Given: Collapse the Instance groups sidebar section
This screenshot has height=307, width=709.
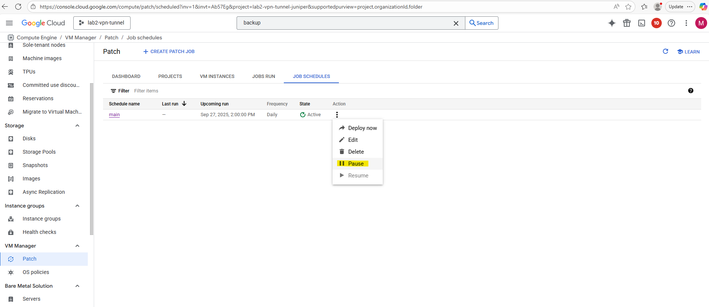Looking at the screenshot, I should click(x=77, y=206).
